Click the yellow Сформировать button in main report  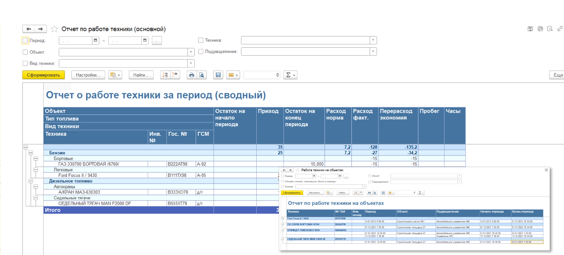(x=44, y=75)
